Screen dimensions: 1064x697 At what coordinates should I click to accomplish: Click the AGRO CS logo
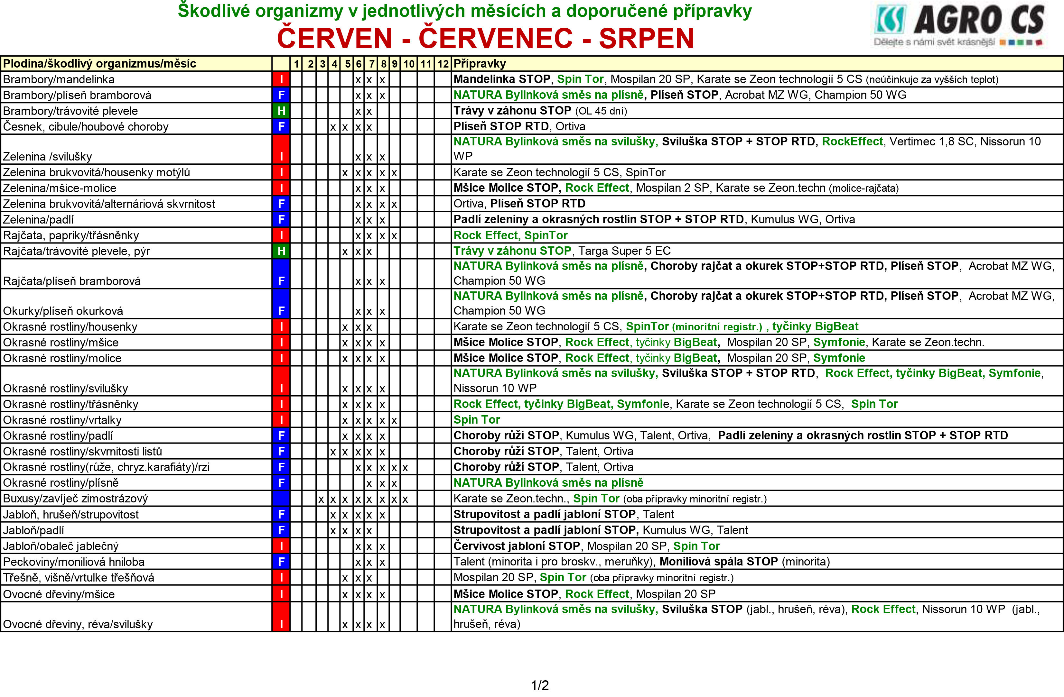[x=959, y=25]
